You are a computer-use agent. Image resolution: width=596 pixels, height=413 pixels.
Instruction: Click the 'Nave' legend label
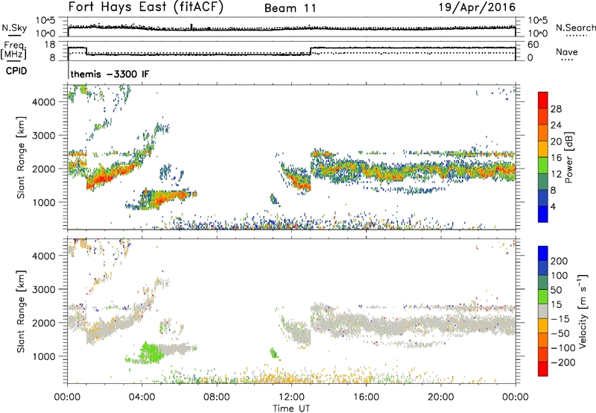coord(567,52)
